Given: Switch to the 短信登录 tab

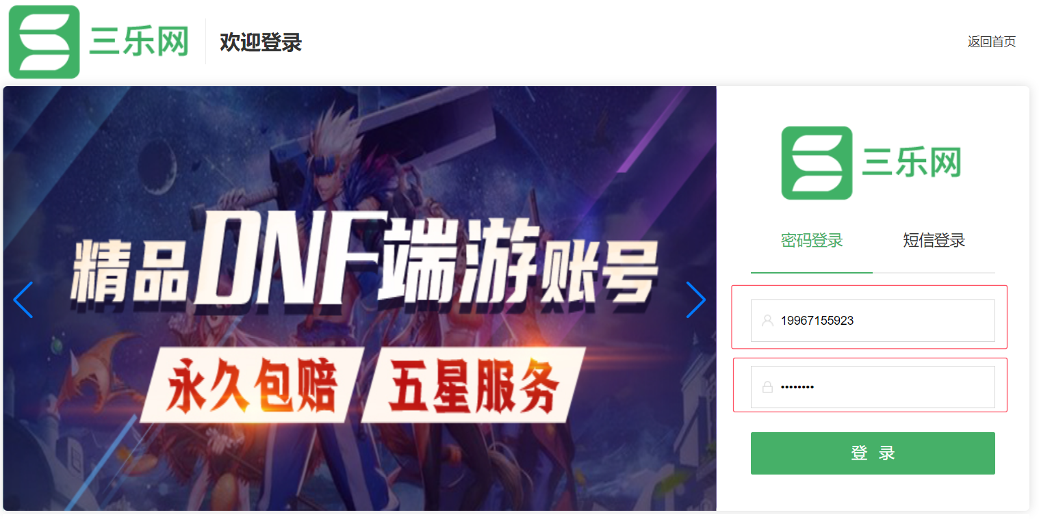Looking at the screenshot, I should tap(934, 241).
